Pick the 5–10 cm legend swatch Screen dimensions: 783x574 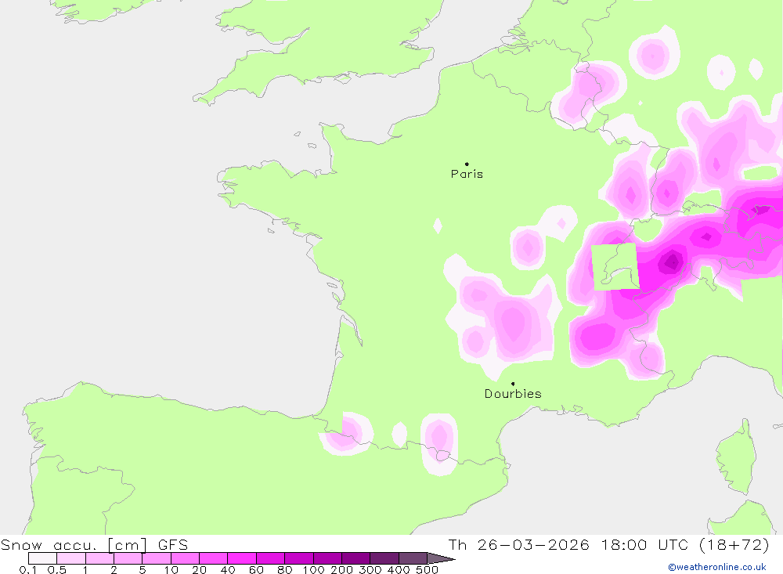157,558
